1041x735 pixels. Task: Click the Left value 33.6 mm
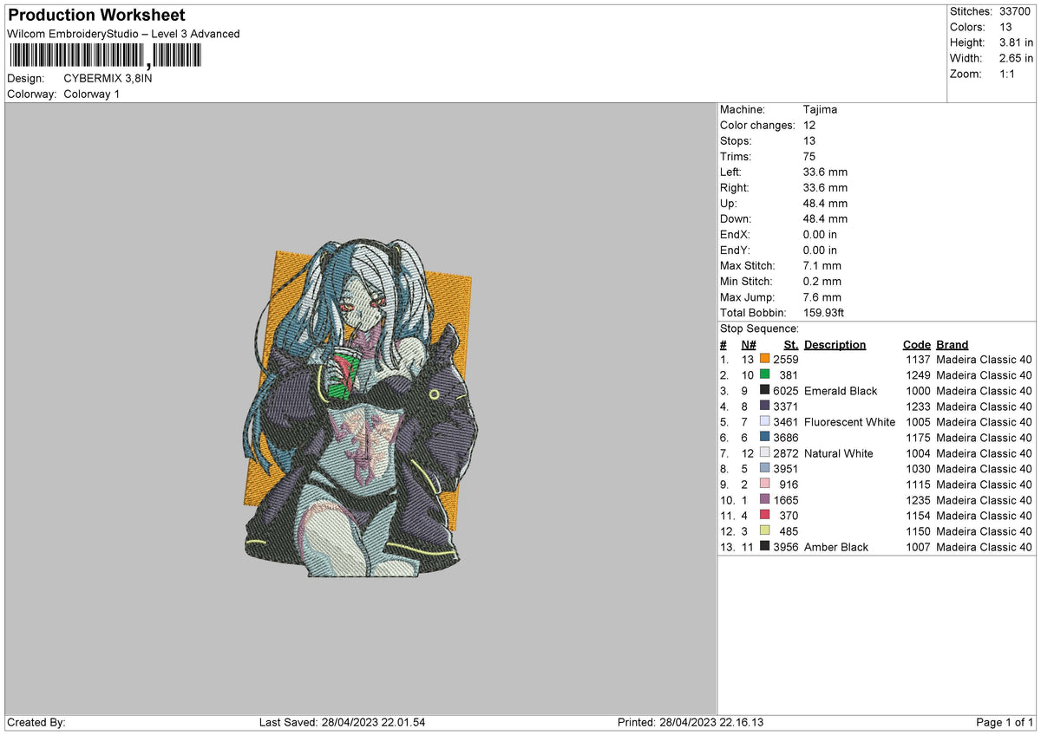pyautogui.click(x=826, y=172)
